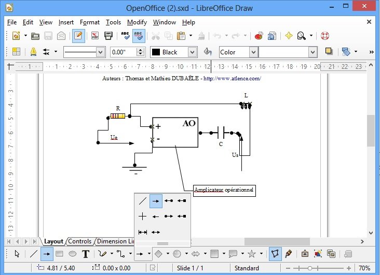
Task: Select the plain Line tool in bottom toolbar
Action: tap(33, 254)
